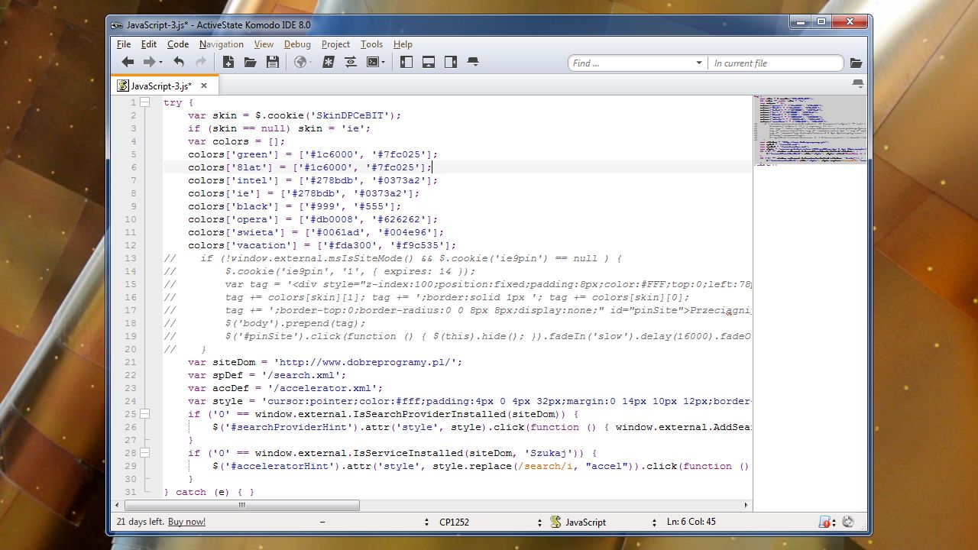Click the horizontal scrollbar left arrow

tap(118, 506)
